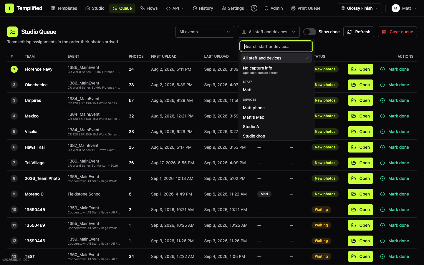The image size is (424, 265).
Task: Select the Matt phone device
Action: (276, 108)
